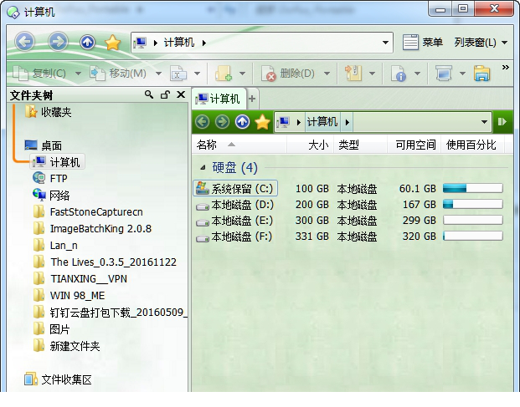The height and width of the screenshot is (407, 520).
Task: Select the 本地磁盘 (F:) drive
Action: [235, 237]
